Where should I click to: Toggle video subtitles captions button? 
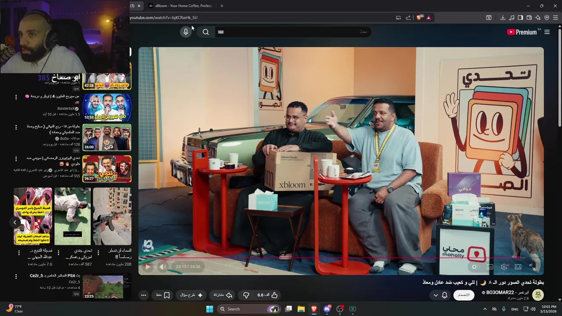click(490, 267)
